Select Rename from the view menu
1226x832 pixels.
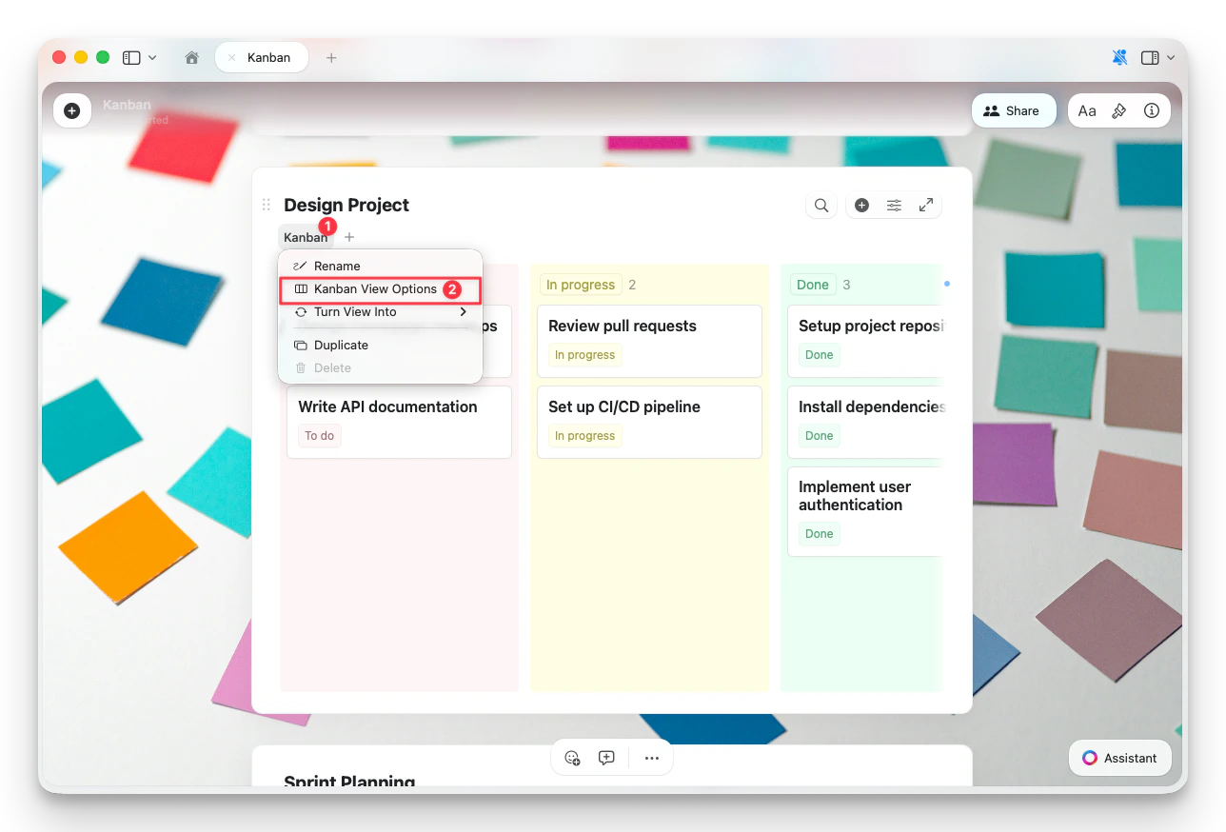[339, 266]
